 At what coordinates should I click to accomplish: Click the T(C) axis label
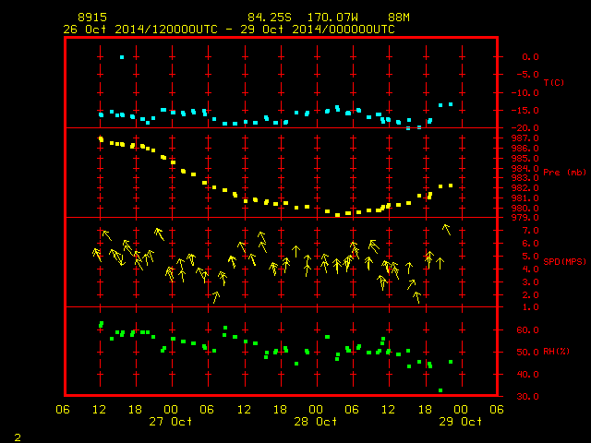tap(554, 82)
